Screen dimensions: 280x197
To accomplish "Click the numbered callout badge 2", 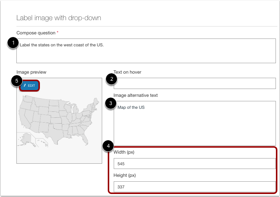I will click(111, 79).
